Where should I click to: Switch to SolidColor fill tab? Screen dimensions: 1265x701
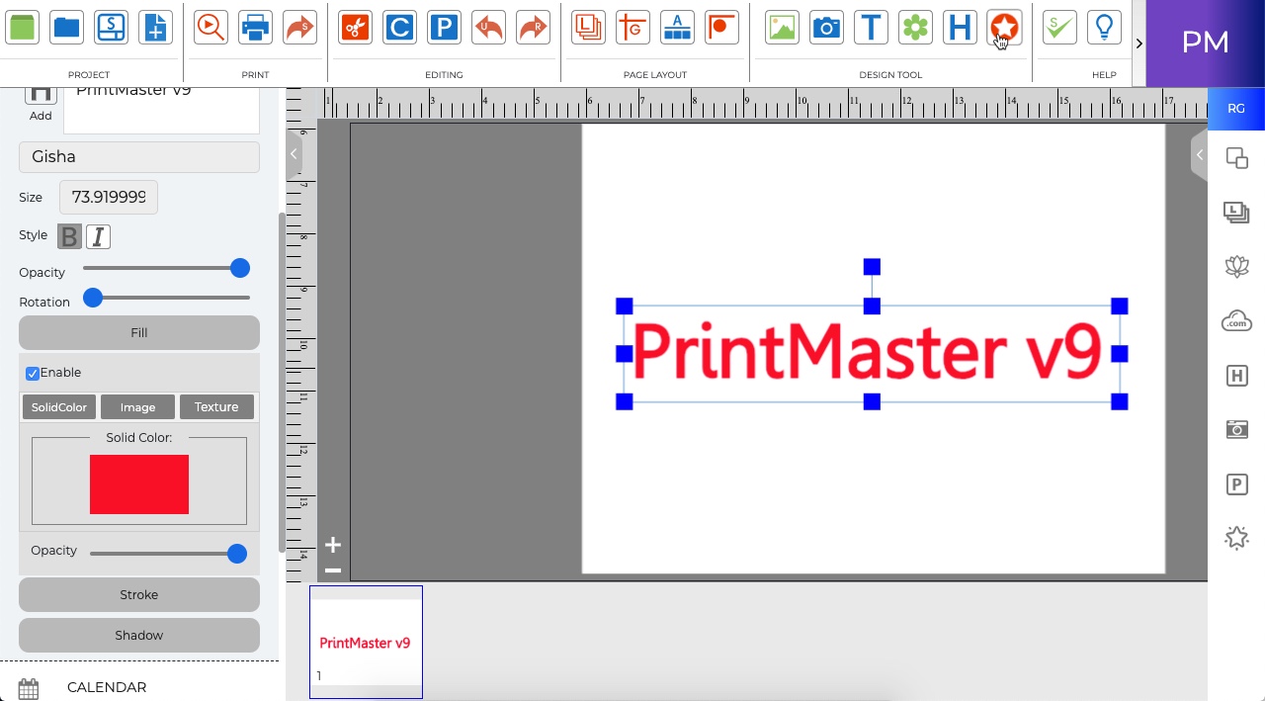(59, 407)
